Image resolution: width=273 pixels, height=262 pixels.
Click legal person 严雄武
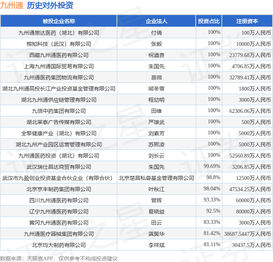156,122
